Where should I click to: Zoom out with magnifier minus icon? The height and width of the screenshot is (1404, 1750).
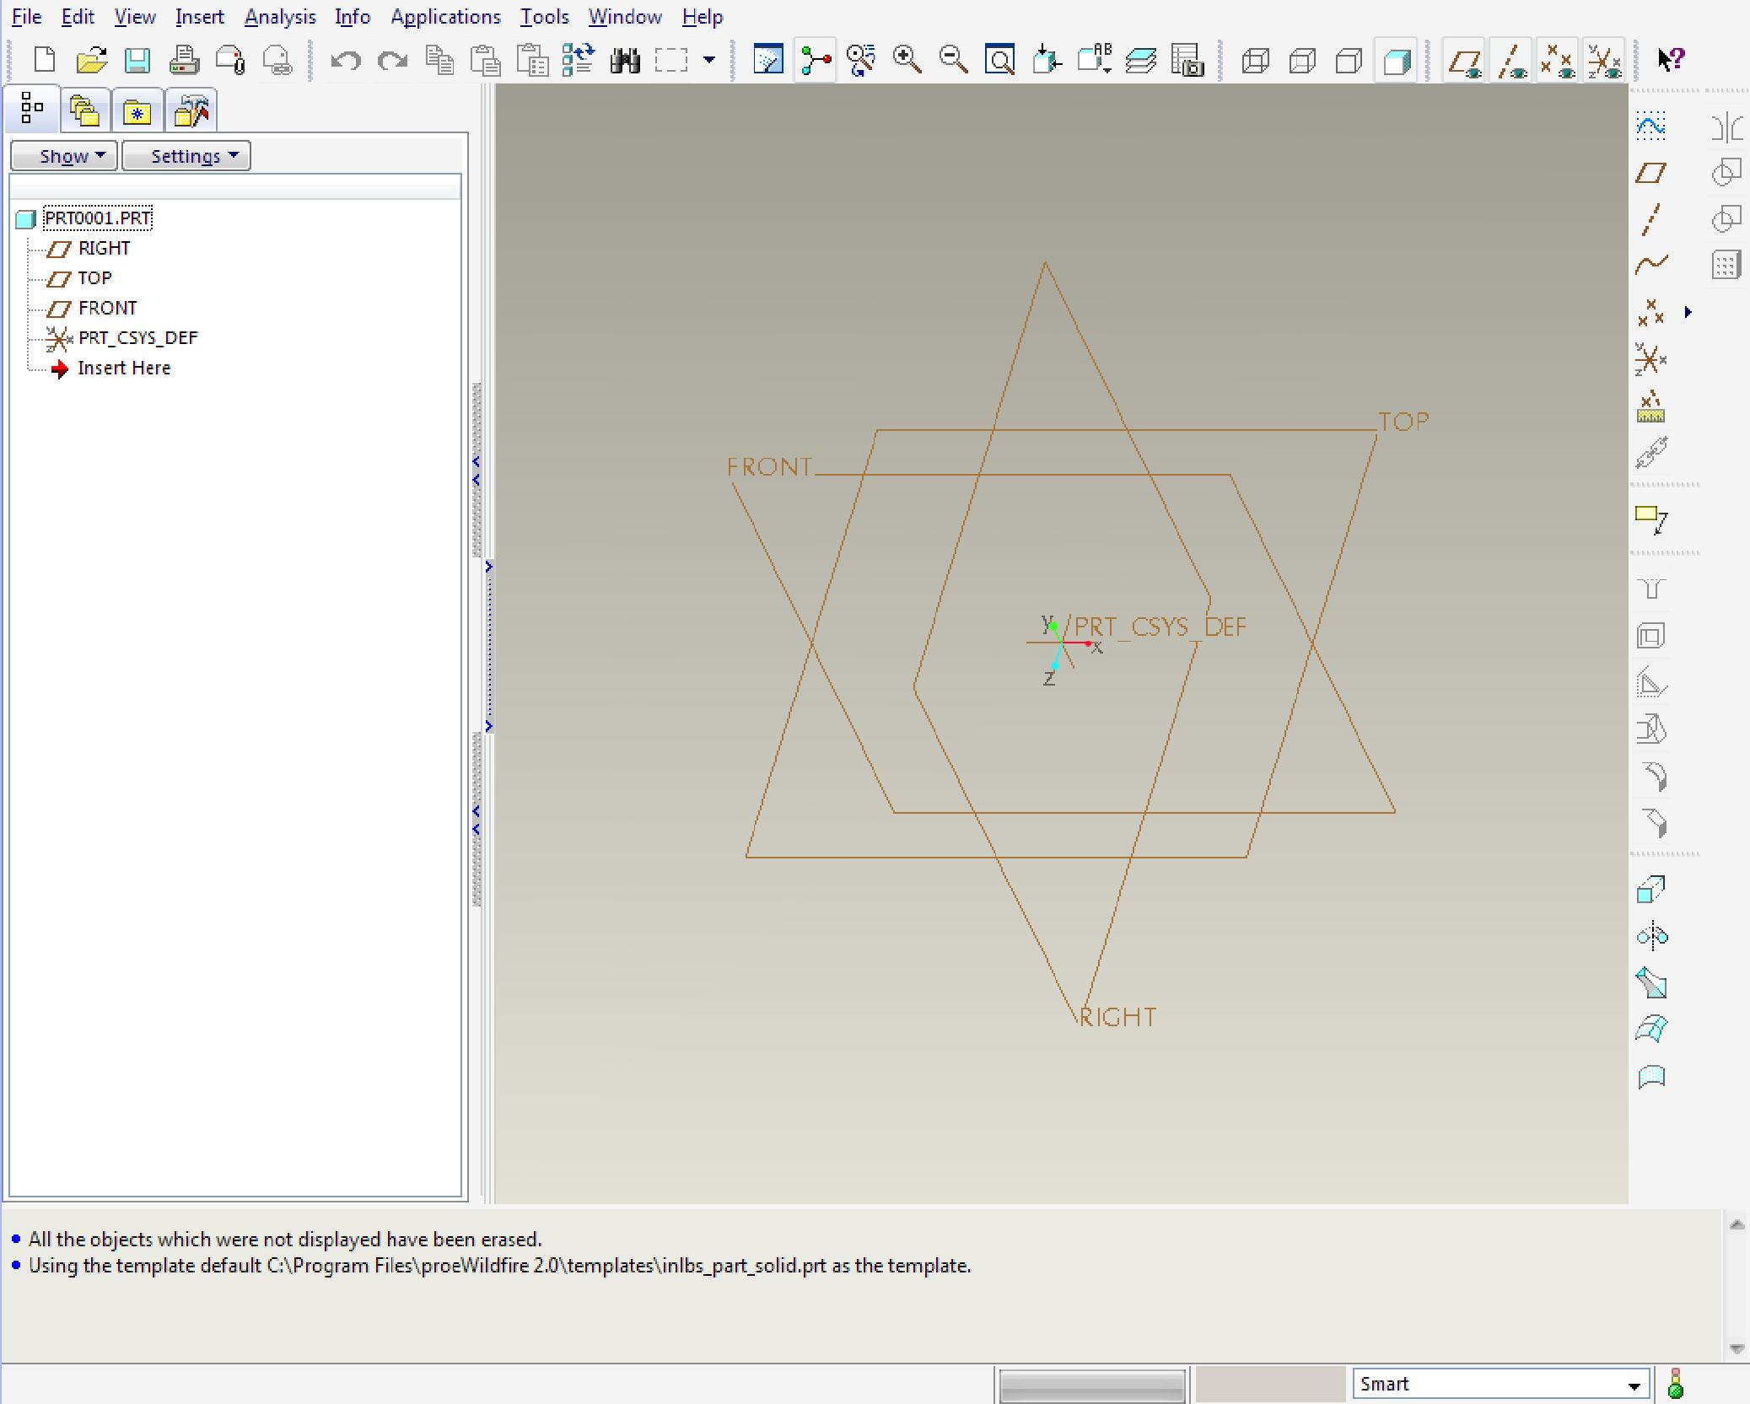[x=954, y=60]
